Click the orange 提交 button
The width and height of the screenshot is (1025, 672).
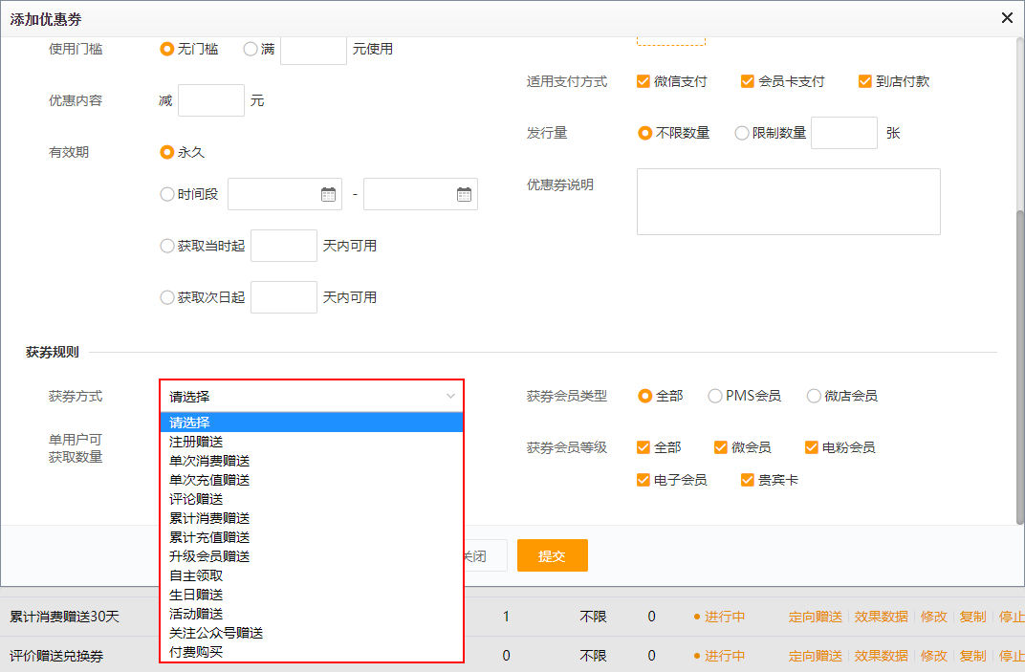click(x=552, y=555)
